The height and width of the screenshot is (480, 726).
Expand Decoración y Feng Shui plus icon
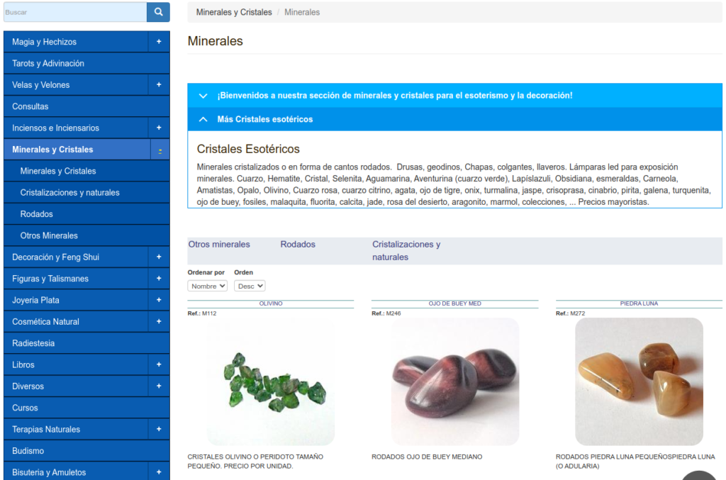coord(159,257)
